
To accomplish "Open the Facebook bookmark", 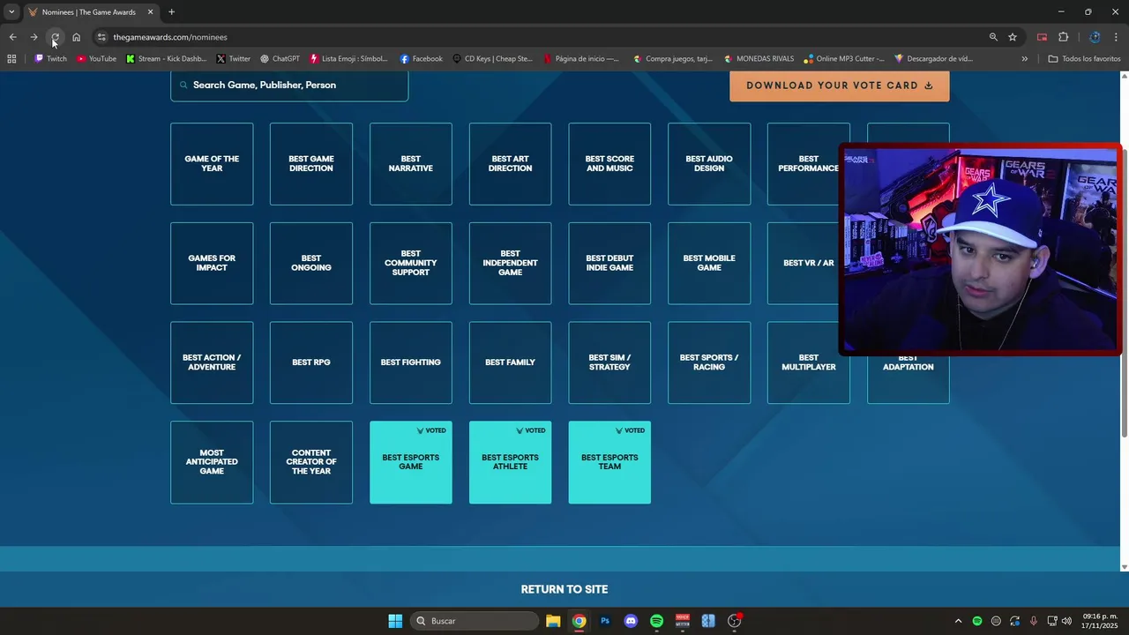I will (421, 59).
